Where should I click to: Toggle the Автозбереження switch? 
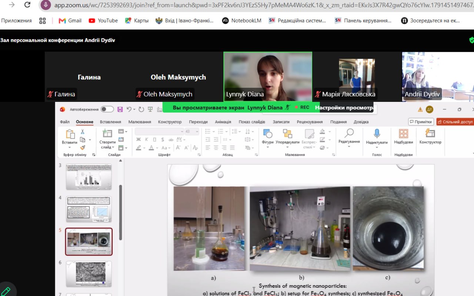(x=107, y=109)
